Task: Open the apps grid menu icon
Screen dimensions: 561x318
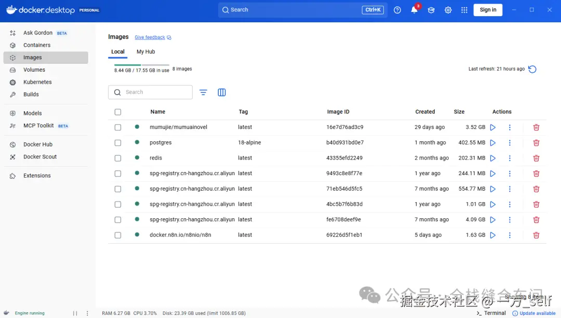Action: click(x=464, y=10)
